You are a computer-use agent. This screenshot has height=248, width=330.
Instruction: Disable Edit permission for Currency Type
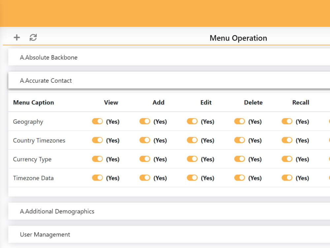[192, 159]
